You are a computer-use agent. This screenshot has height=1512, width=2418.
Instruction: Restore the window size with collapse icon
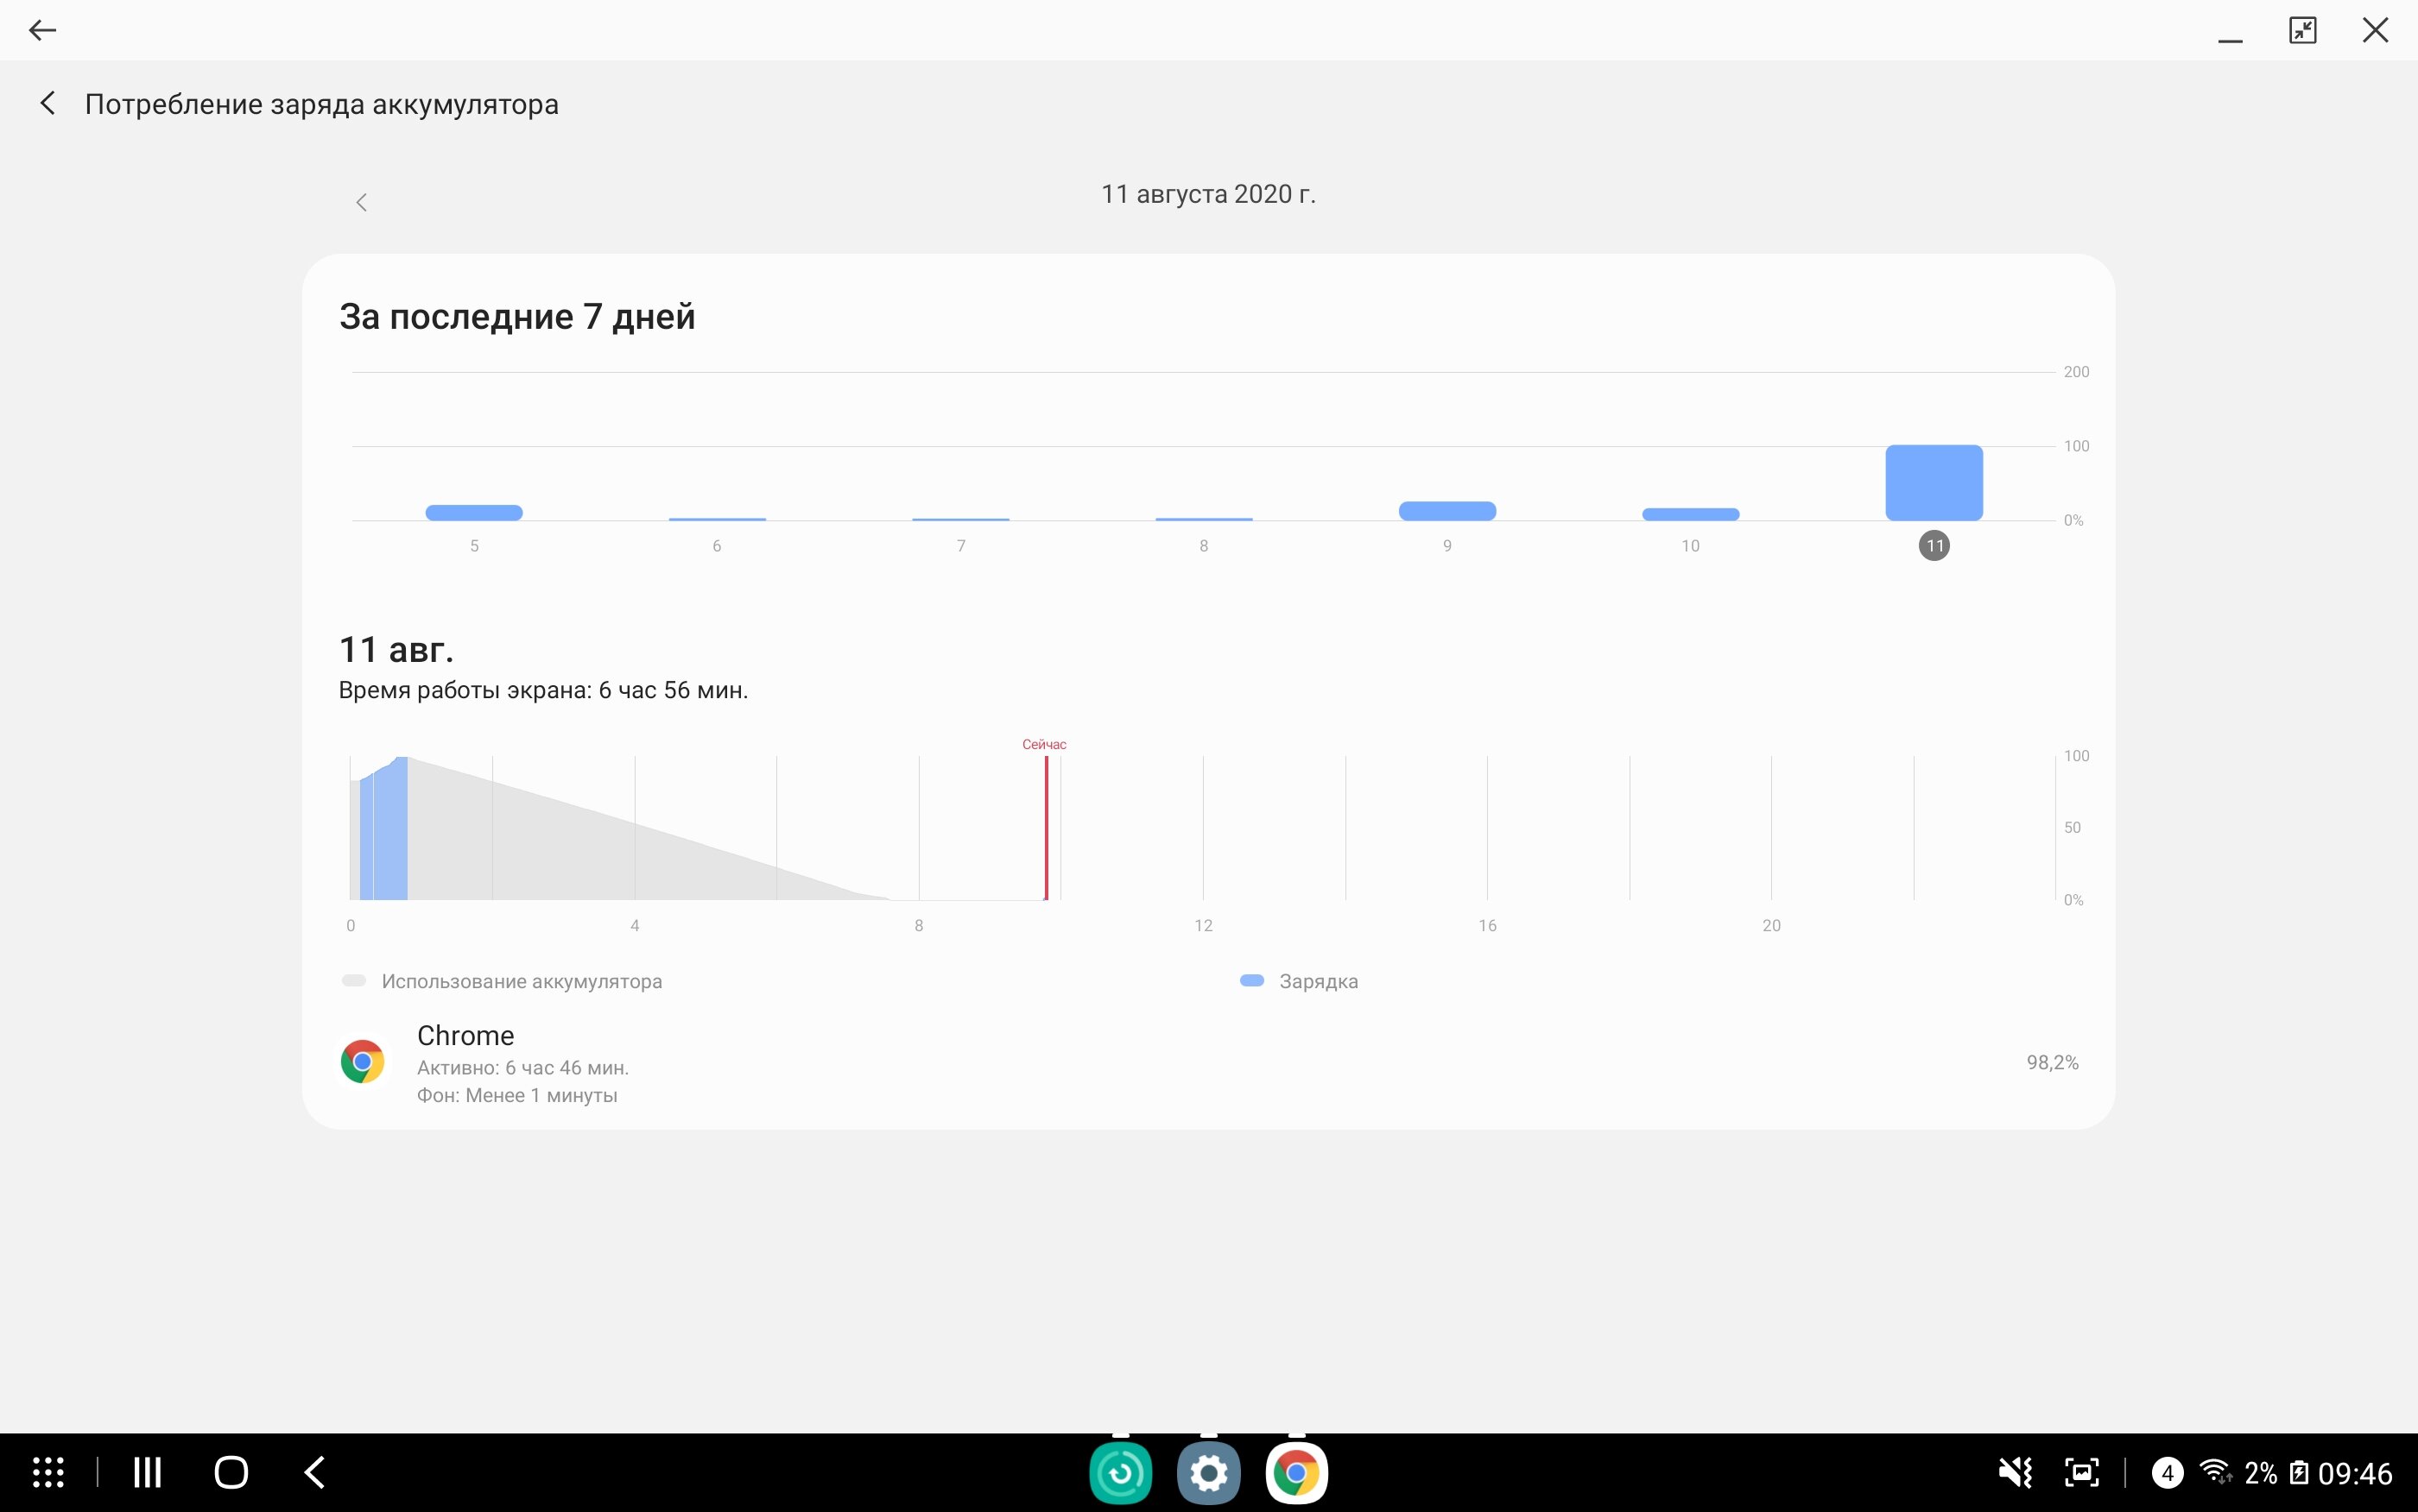click(x=2303, y=30)
